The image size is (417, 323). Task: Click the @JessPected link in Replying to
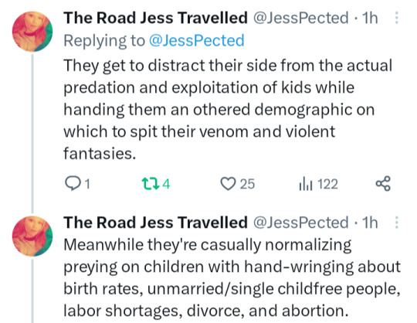[x=197, y=40]
